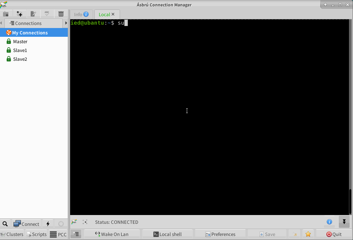Click the rename (ABC) toolbar icon
Viewport: 353px width, 240px height.
tap(47, 14)
